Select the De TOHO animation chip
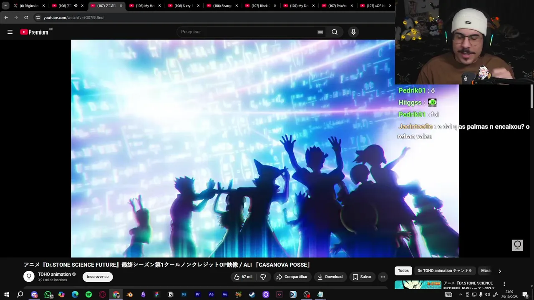Image resolution: width=534 pixels, height=300 pixels. (x=445, y=271)
